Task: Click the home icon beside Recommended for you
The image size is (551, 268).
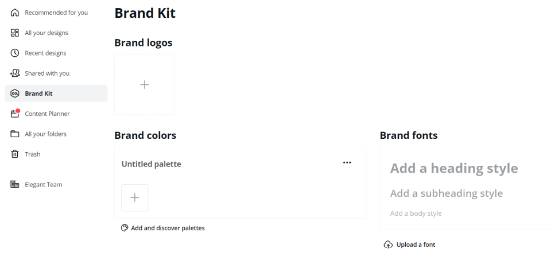Action: pyautogui.click(x=15, y=13)
